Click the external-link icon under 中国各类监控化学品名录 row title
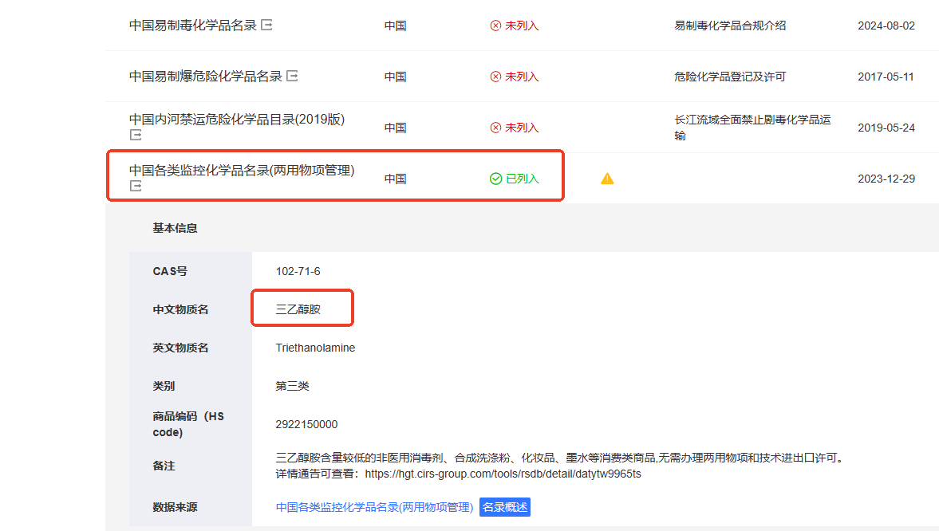Image resolution: width=939 pixels, height=531 pixels. coord(136,187)
